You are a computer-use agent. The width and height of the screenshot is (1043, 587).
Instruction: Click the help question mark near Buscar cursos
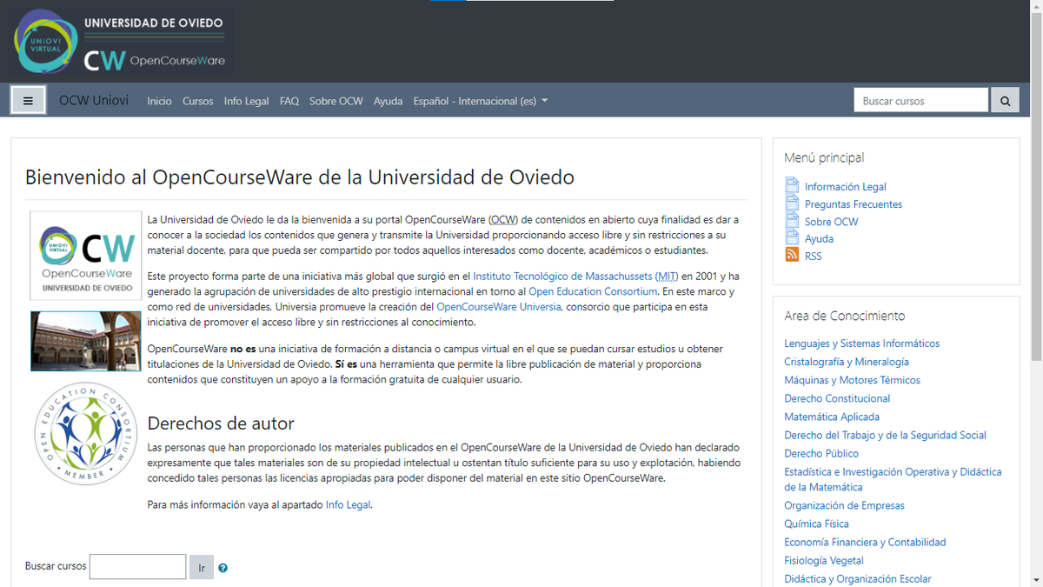coord(223,568)
